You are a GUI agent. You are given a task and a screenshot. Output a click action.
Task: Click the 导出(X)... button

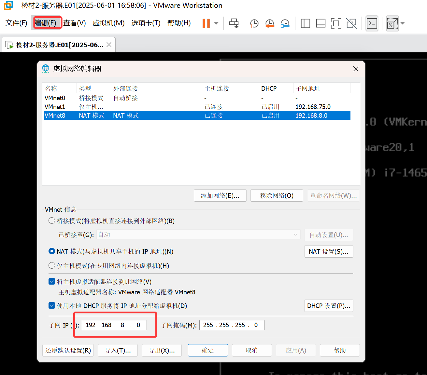point(162,350)
